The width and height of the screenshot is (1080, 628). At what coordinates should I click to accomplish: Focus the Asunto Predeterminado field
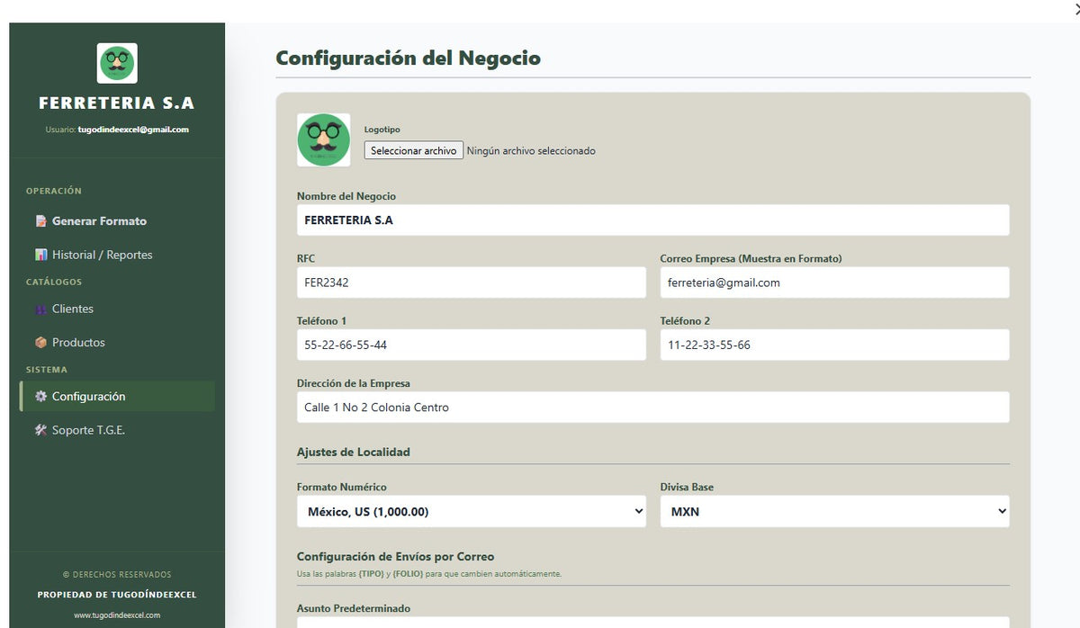pos(653,623)
